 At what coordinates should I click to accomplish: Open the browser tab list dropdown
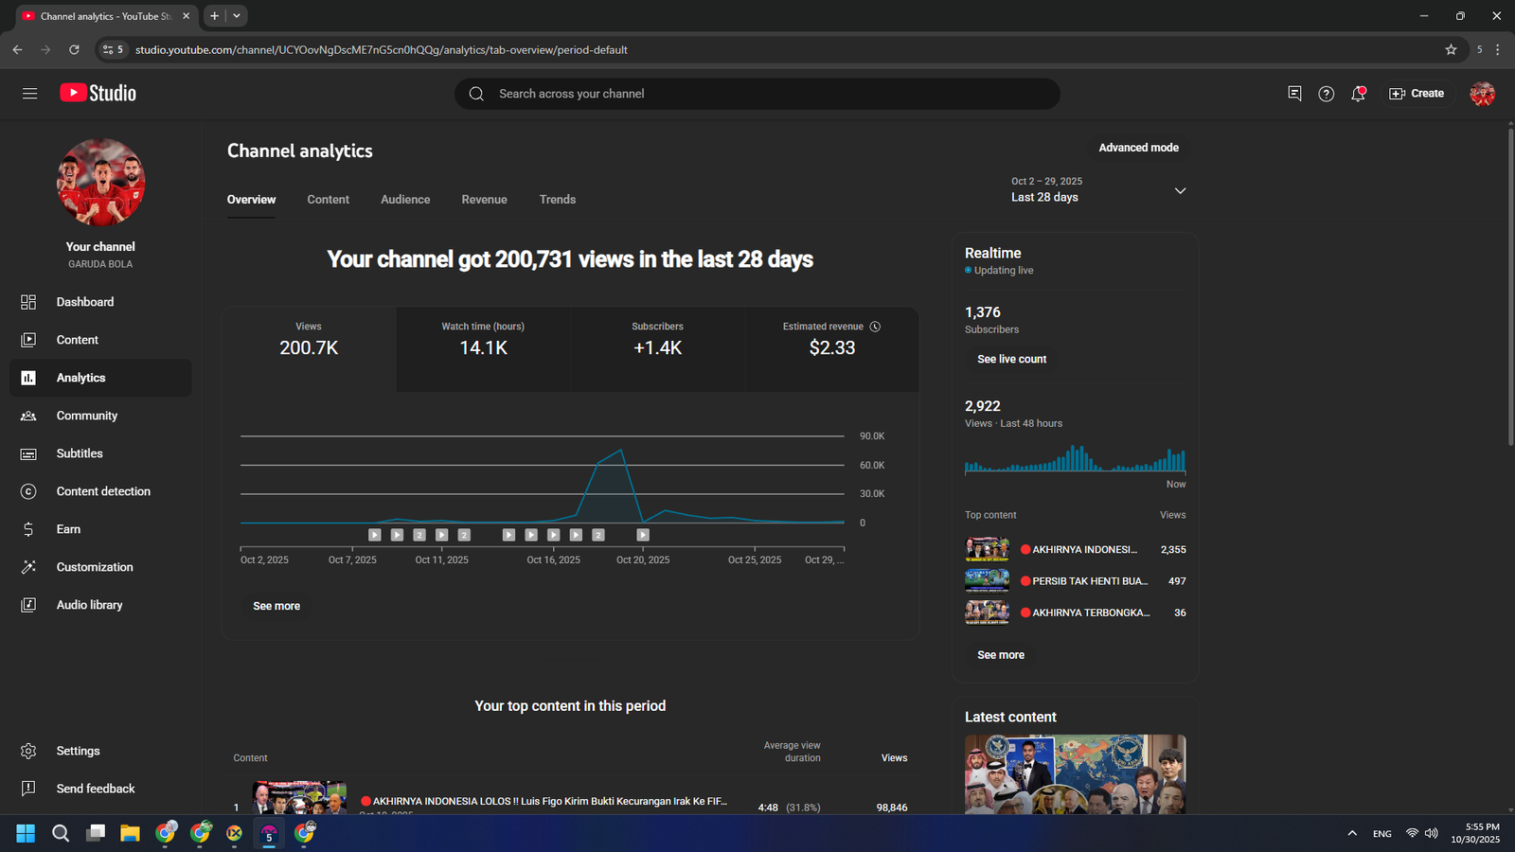[237, 16]
